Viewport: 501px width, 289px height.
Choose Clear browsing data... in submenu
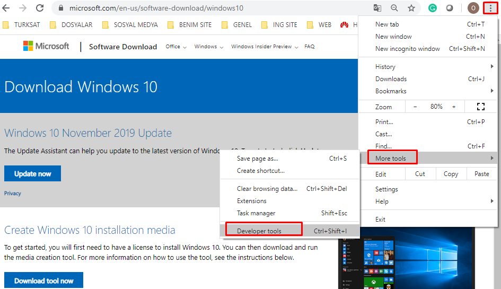click(x=290, y=189)
